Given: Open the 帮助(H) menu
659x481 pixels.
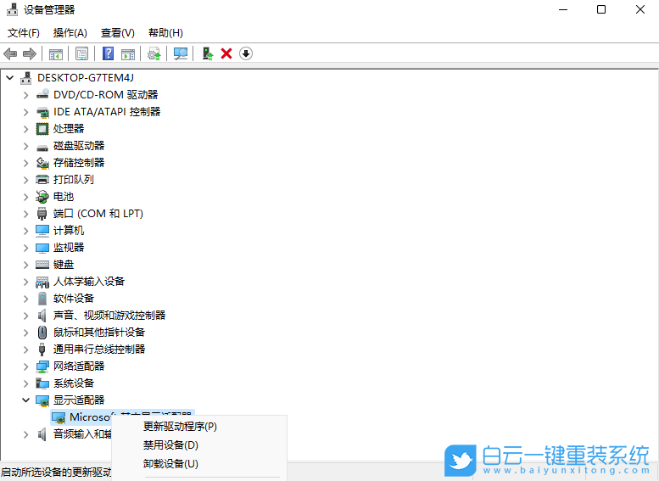Looking at the screenshot, I should (165, 33).
